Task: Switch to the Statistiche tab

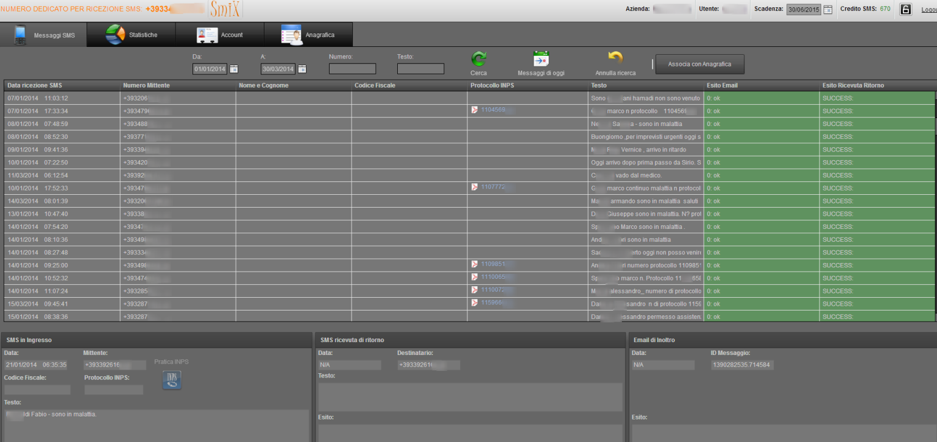Action: click(x=132, y=35)
